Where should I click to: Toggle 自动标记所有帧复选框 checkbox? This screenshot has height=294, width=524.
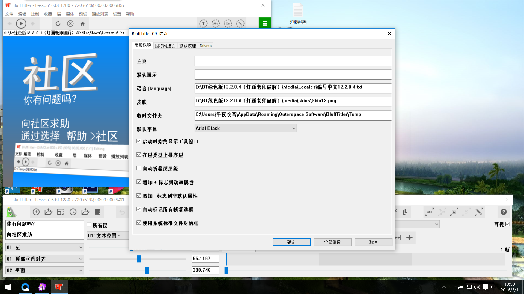coord(139,209)
